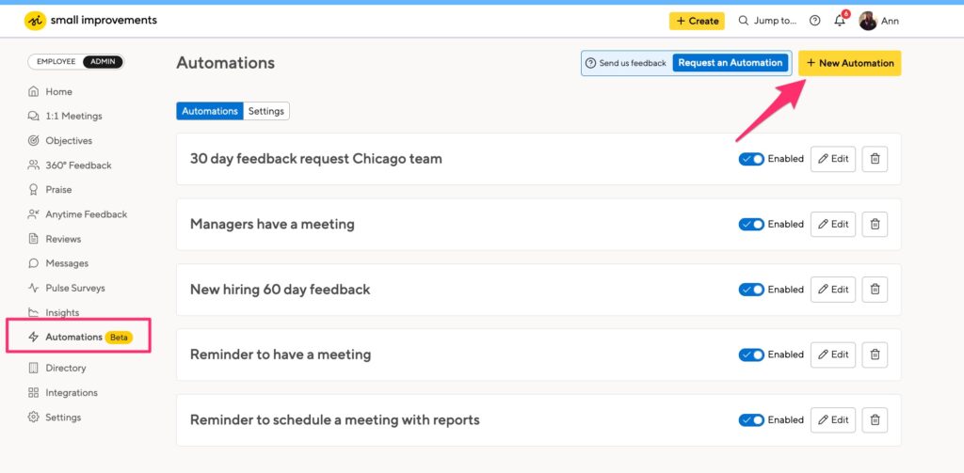Click trash icon for Managers have a meeting
This screenshot has height=473, width=964.
[x=875, y=224]
